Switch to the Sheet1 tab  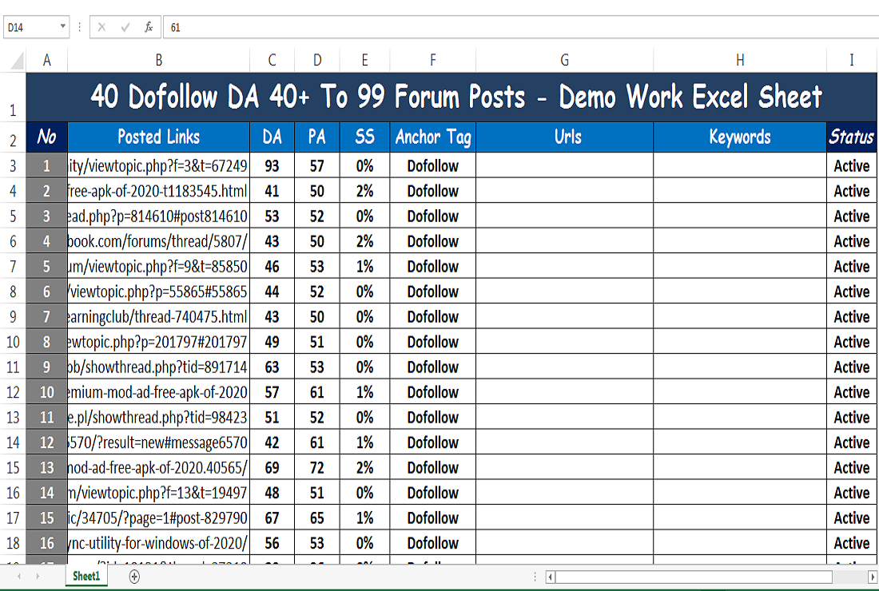tap(86, 576)
